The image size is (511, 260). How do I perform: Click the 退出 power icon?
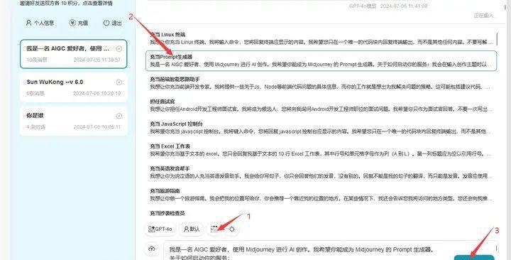106,23
